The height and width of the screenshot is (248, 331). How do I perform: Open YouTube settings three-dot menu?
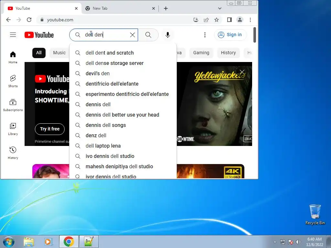(205, 35)
